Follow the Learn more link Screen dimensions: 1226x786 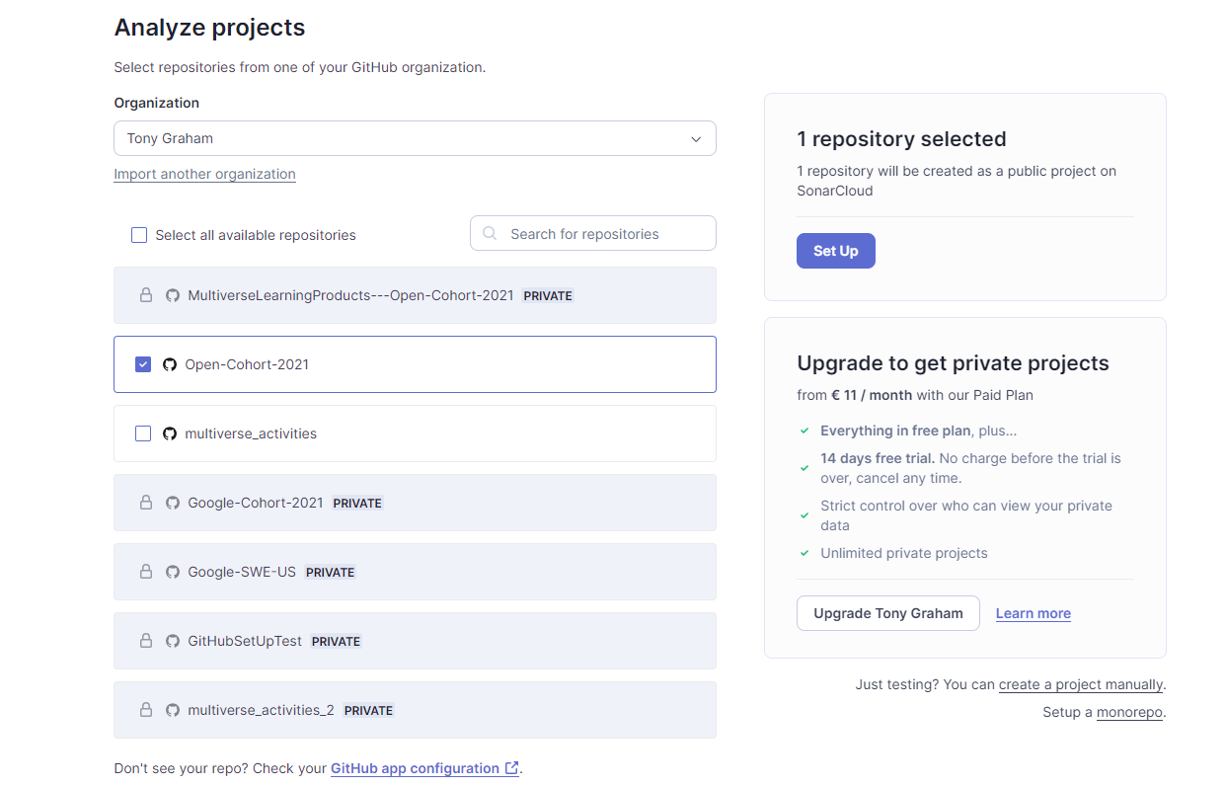pos(1033,613)
